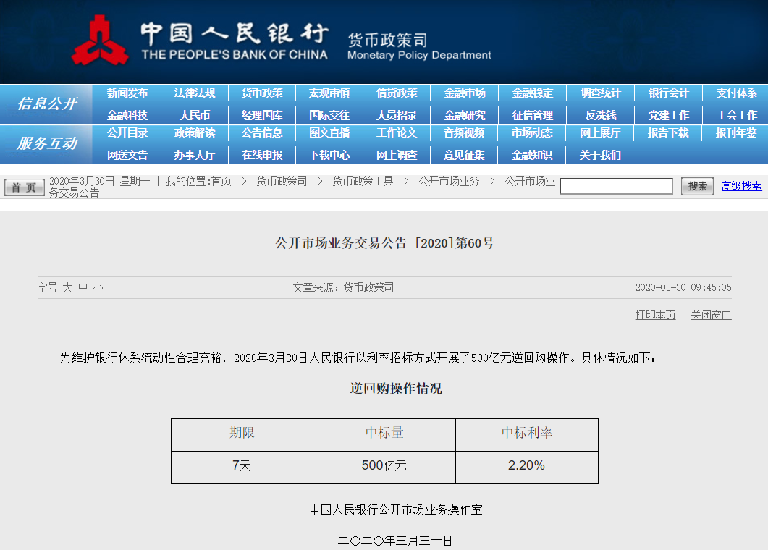Click 打印本页 print page link
Viewport: 768px width, 550px height.
pyautogui.click(x=655, y=315)
